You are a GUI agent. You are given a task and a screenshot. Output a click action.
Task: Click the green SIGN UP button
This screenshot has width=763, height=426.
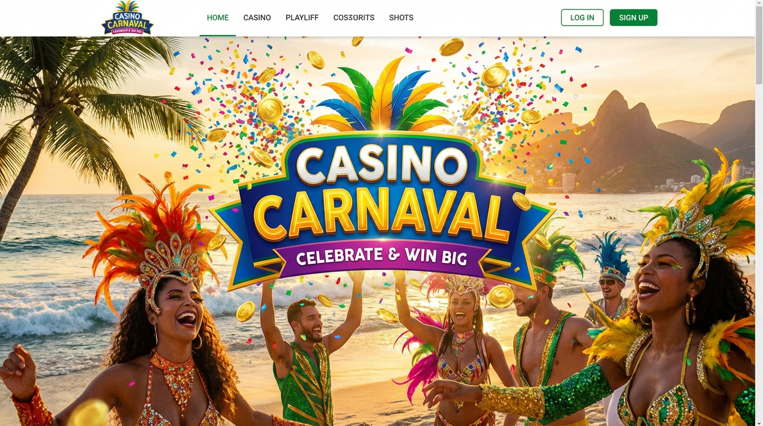[633, 18]
